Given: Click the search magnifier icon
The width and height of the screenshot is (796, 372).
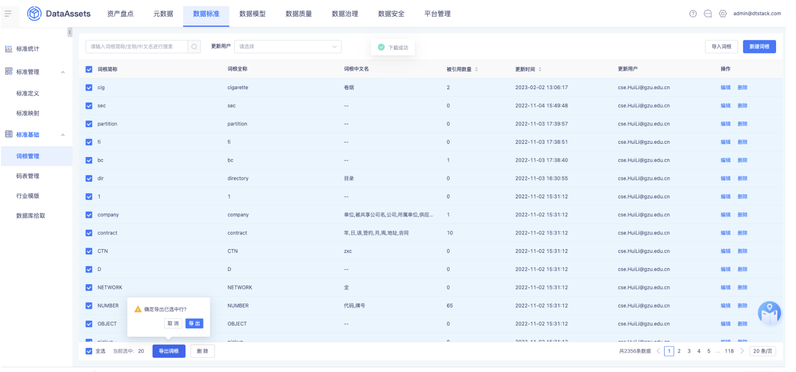Looking at the screenshot, I should 194,46.
